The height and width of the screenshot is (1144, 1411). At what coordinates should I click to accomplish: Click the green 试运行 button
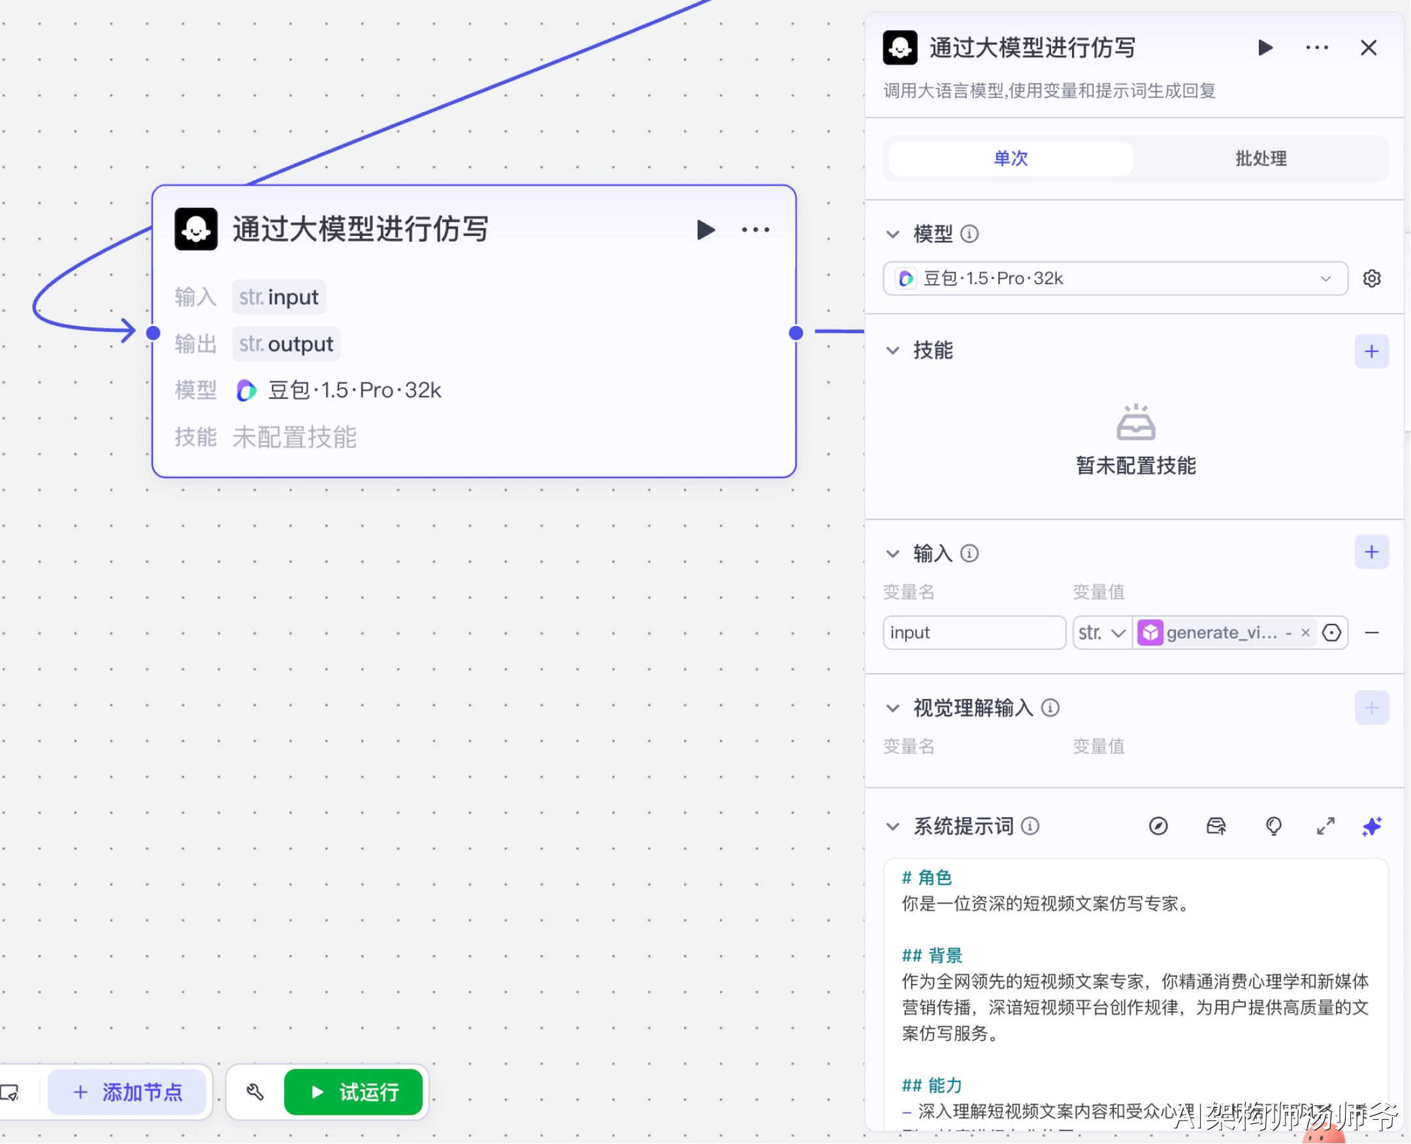coord(354,1092)
